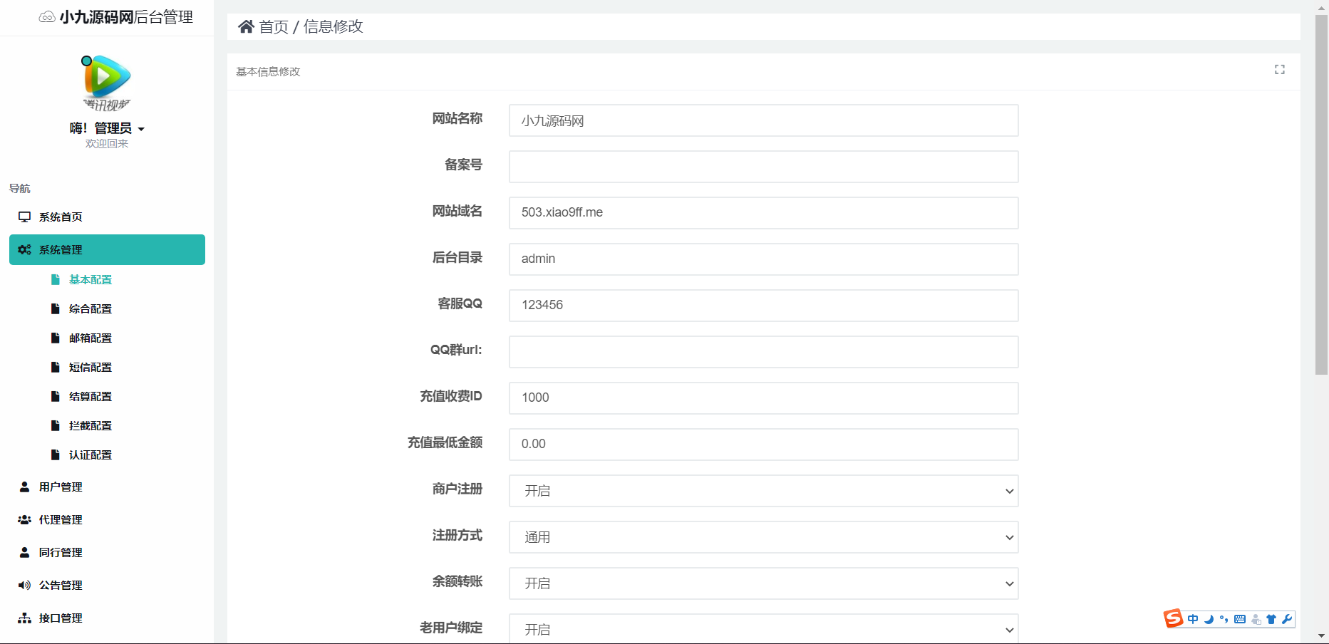The height and width of the screenshot is (644, 1329).
Task: Click the monitor icon next to 系统首页
Action: coord(25,217)
